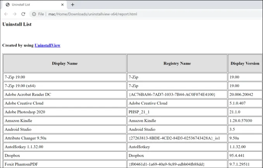Click the Display Version column header
The image size is (263, 168).
pos(245,63)
